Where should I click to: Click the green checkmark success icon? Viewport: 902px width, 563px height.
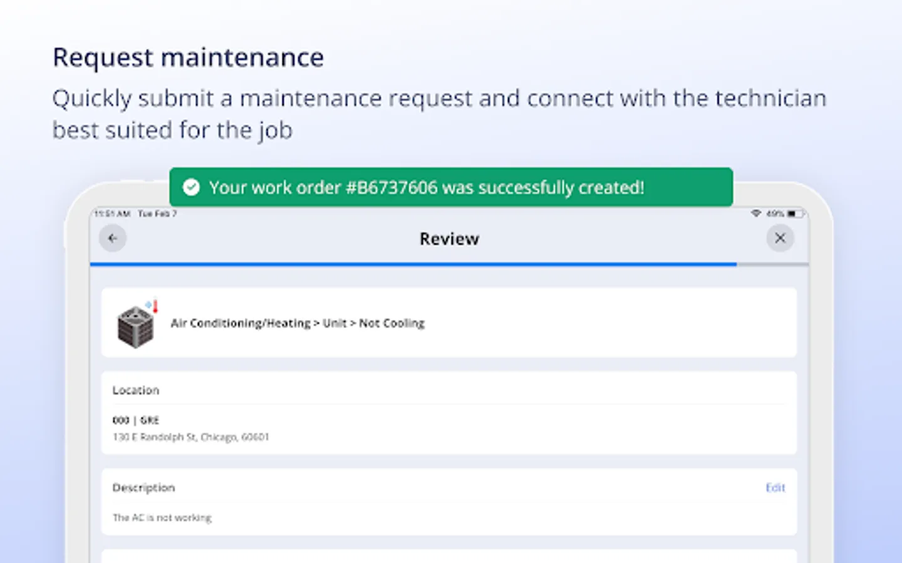[191, 187]
